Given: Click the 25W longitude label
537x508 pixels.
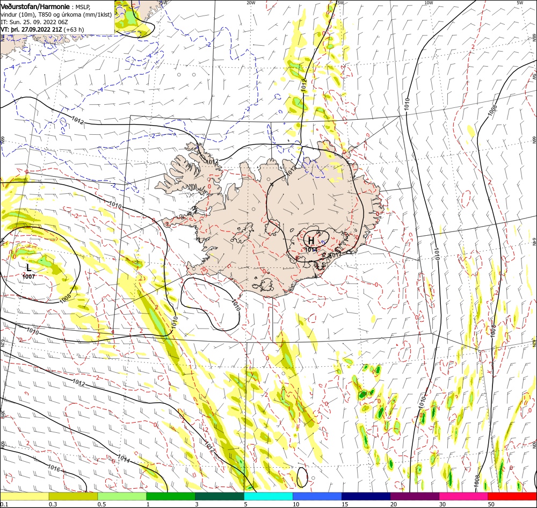Looking at the screenshot, I should click(x=163, y=3).
